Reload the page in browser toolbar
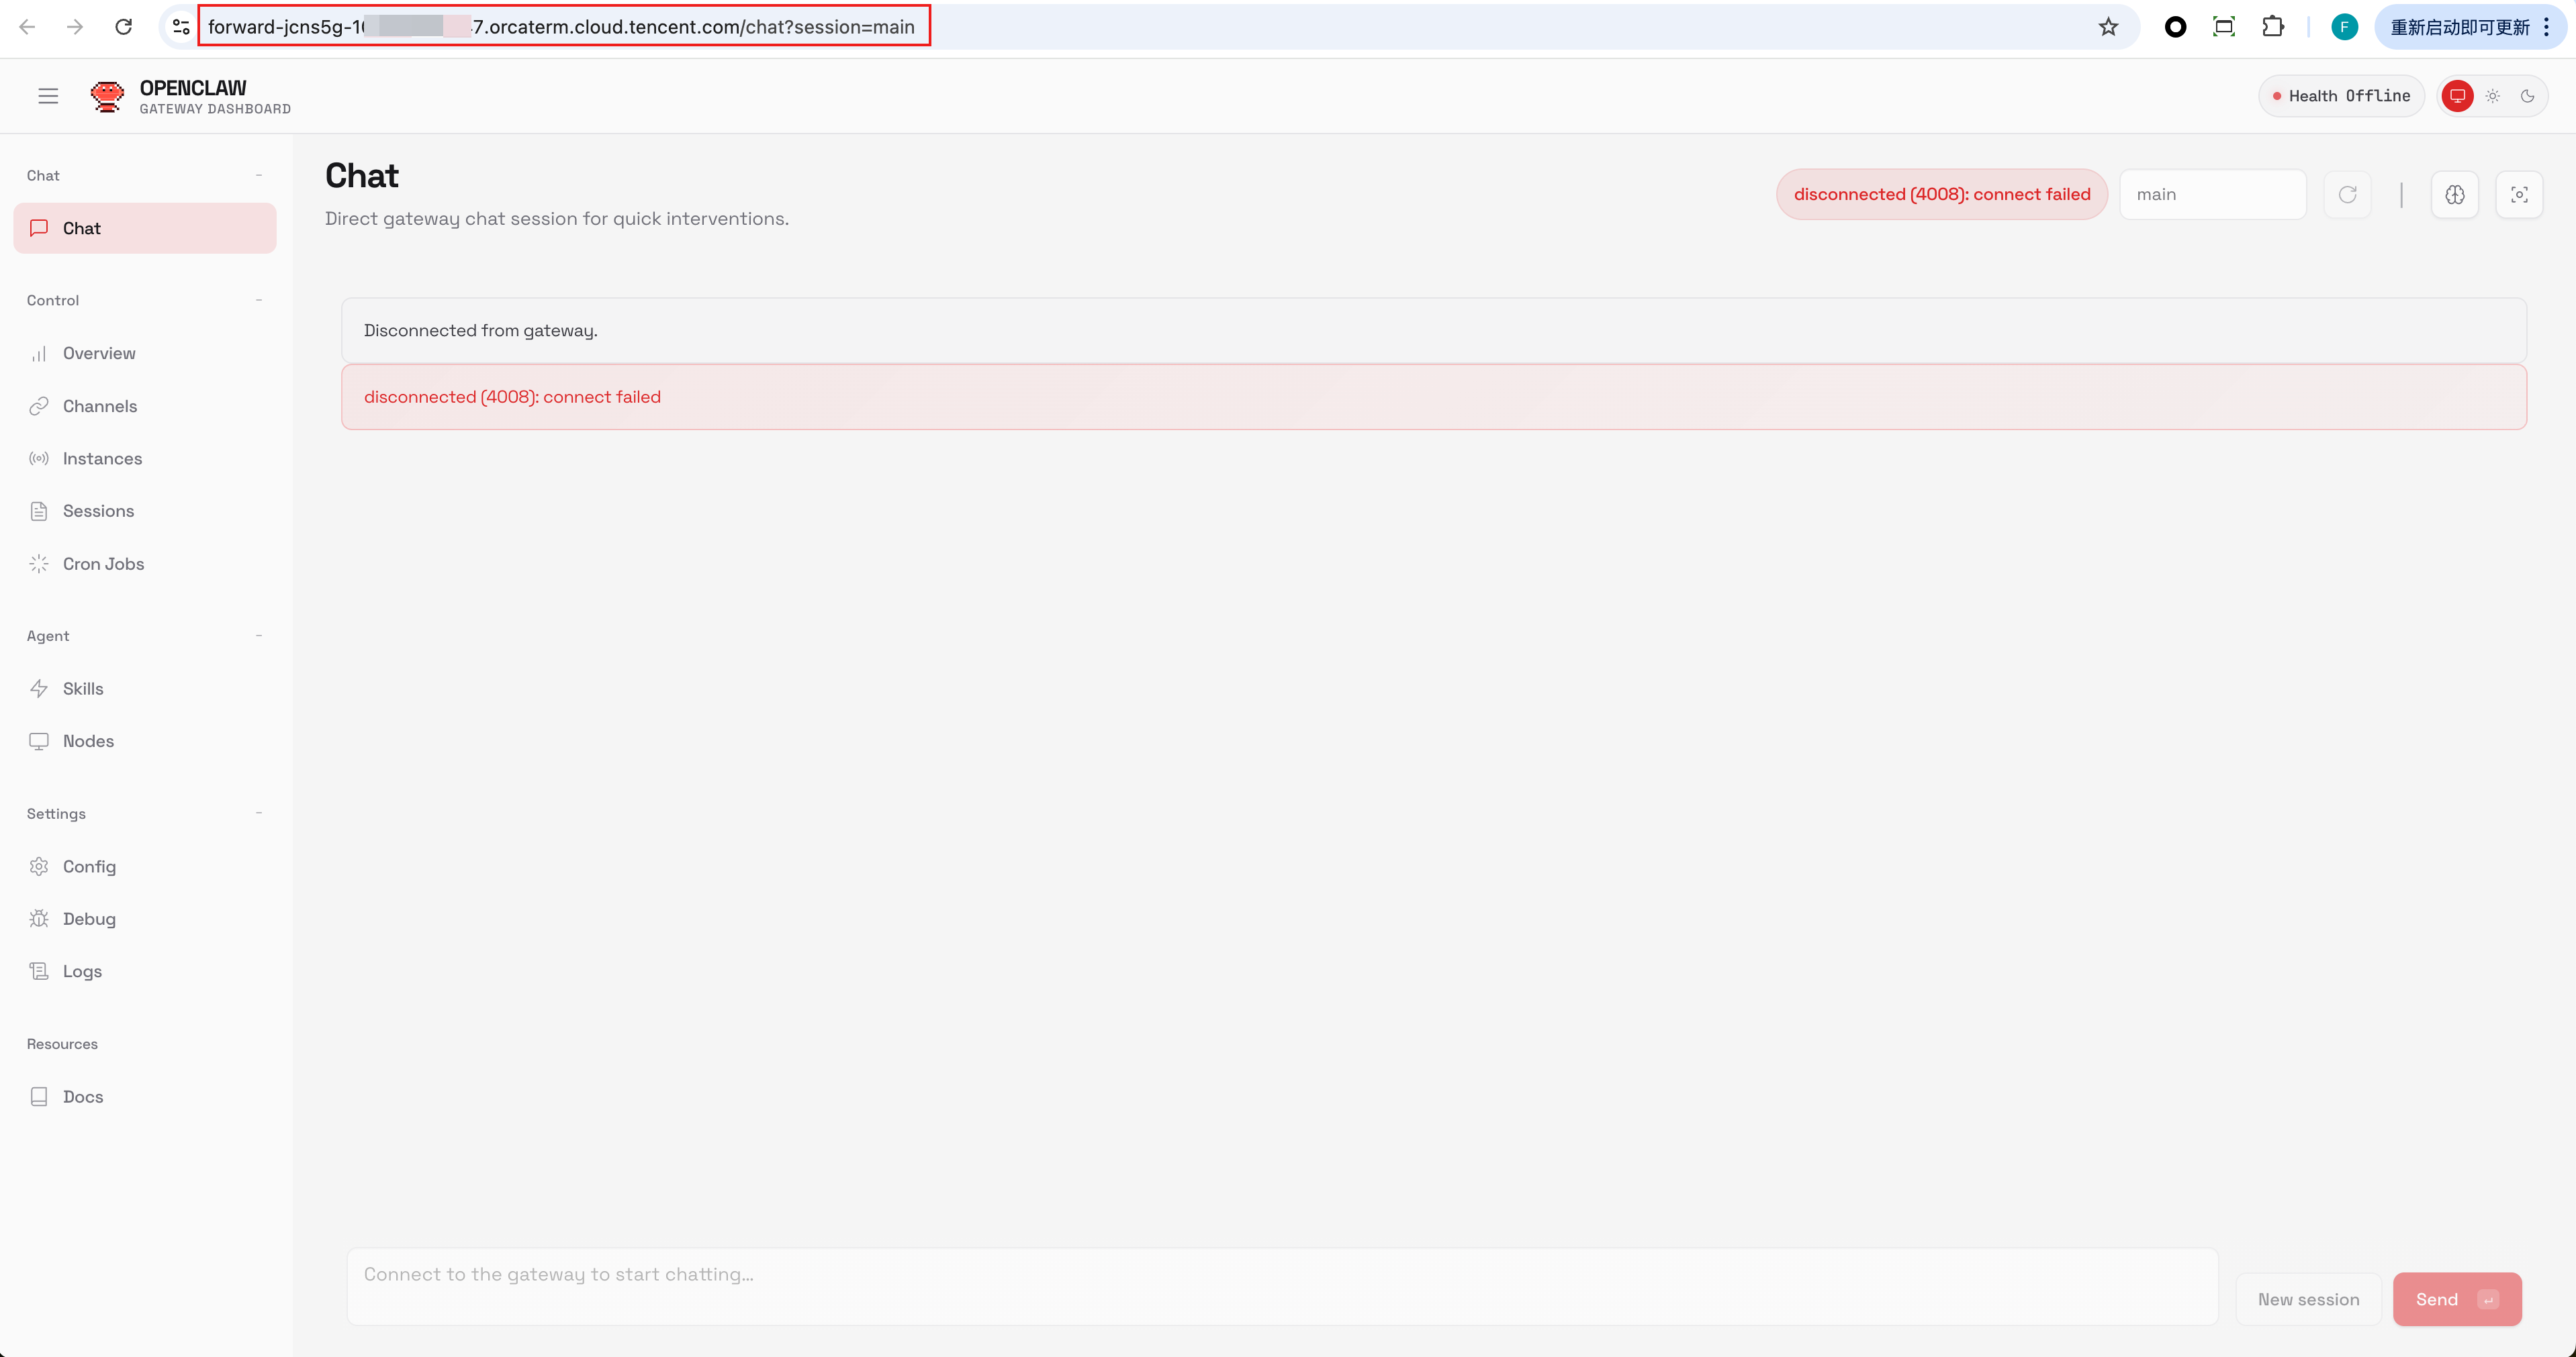 (123, 27)
